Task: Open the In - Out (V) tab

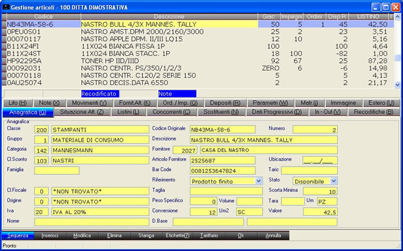Action: pos(328,112)
